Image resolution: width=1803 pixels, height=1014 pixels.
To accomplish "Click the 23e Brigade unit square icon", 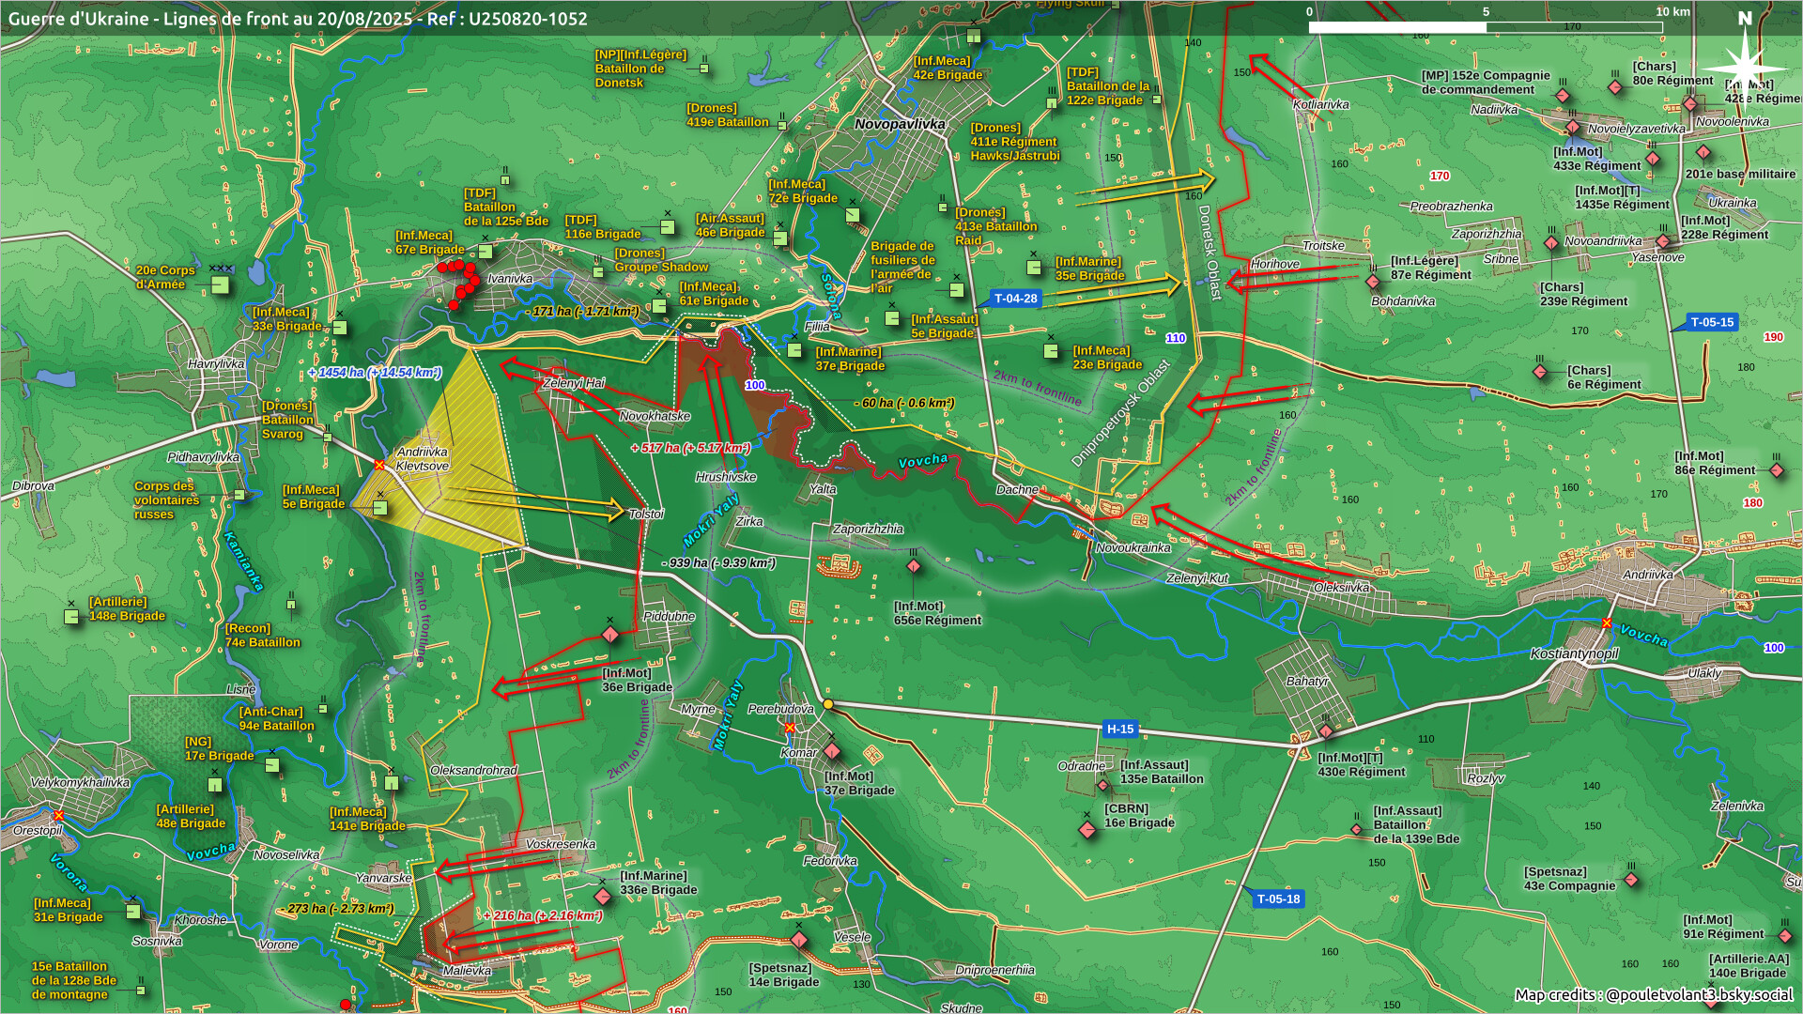I will click(1051, 351).
